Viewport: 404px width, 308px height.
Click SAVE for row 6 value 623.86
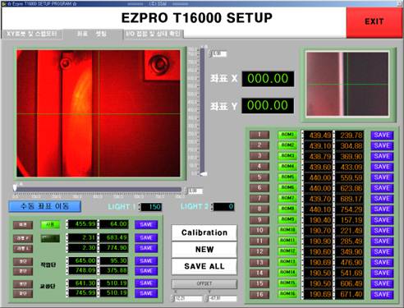coord(382,188)
